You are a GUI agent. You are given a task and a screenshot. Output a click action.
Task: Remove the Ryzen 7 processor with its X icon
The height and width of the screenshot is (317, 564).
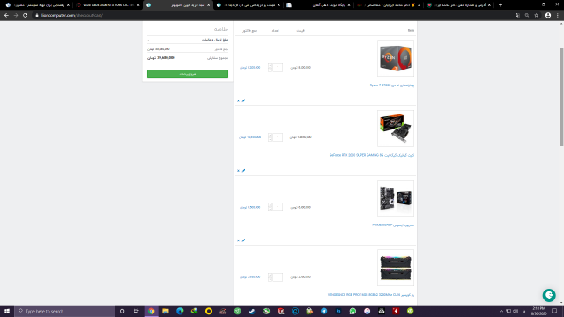click(x=238, y=100)
